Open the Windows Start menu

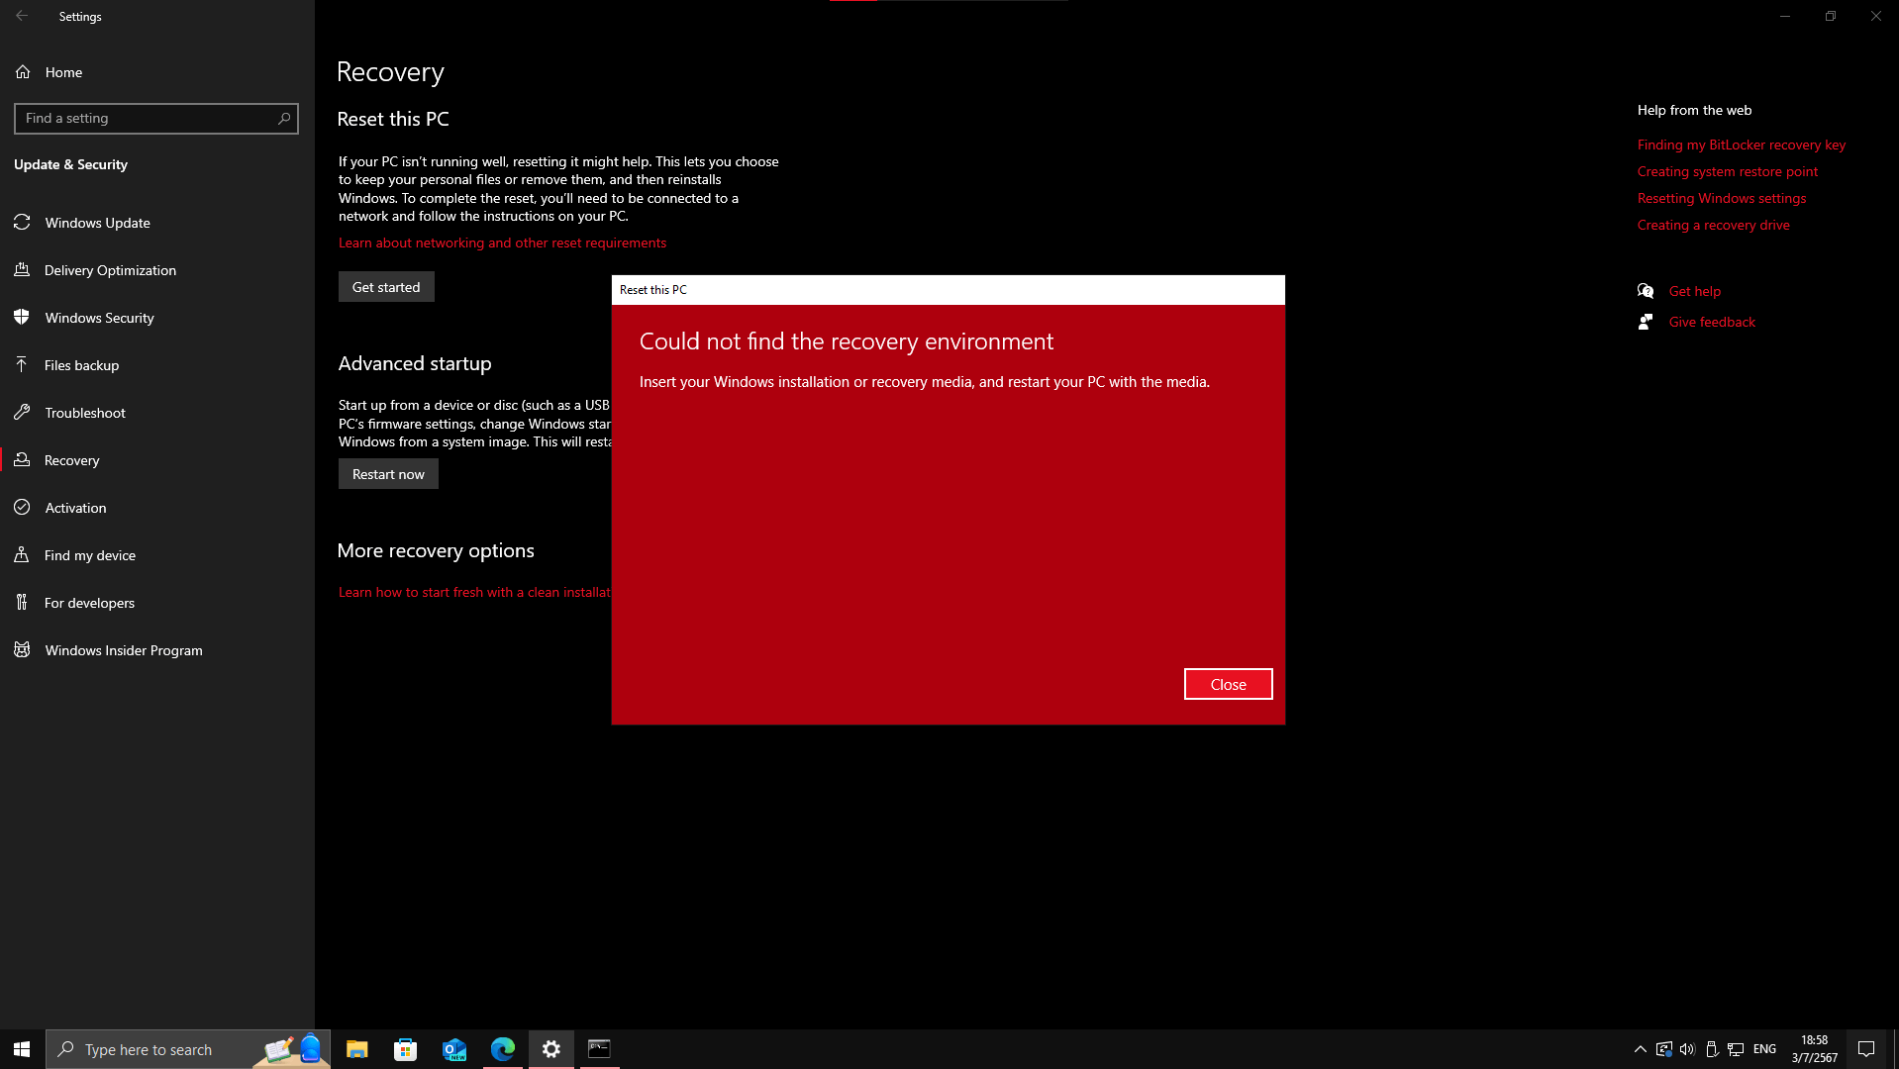coord(22,1049)
